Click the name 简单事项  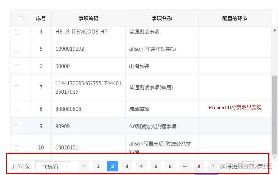[x=139, y=109]
